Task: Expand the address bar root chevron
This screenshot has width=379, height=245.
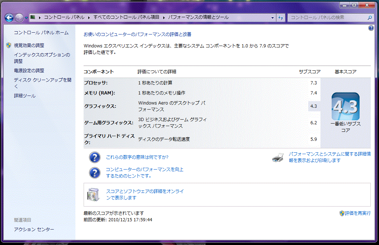Action: [39, 17]
